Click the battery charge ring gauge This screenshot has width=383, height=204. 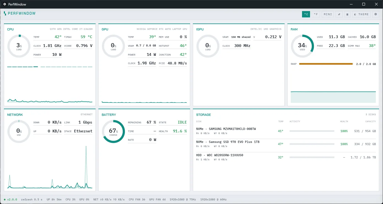pos(113,131)
